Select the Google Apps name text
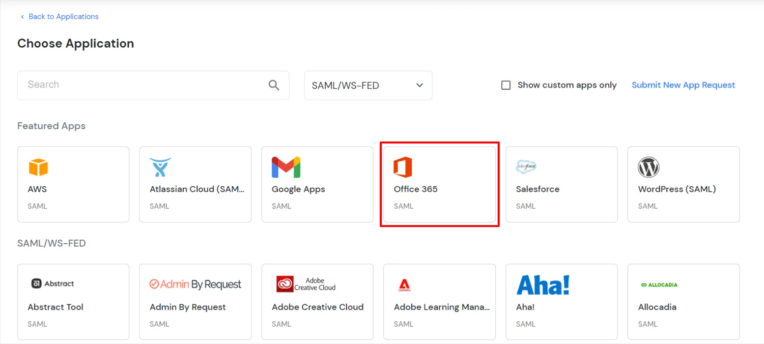The width and height of the screenshot is (764, 344). [298, 189]
